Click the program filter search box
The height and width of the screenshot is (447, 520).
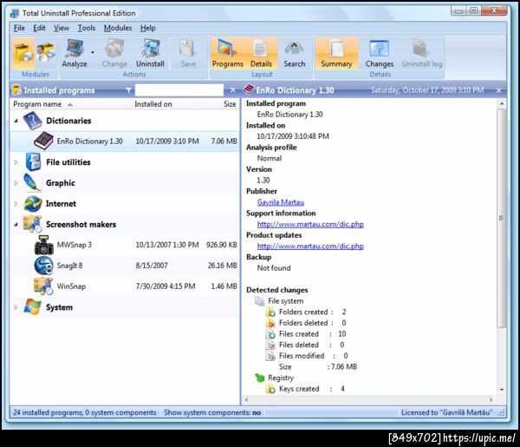click(x=179, y=90)
